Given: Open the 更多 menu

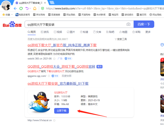Looking at the screenshot, I should [x=148, y=32].
